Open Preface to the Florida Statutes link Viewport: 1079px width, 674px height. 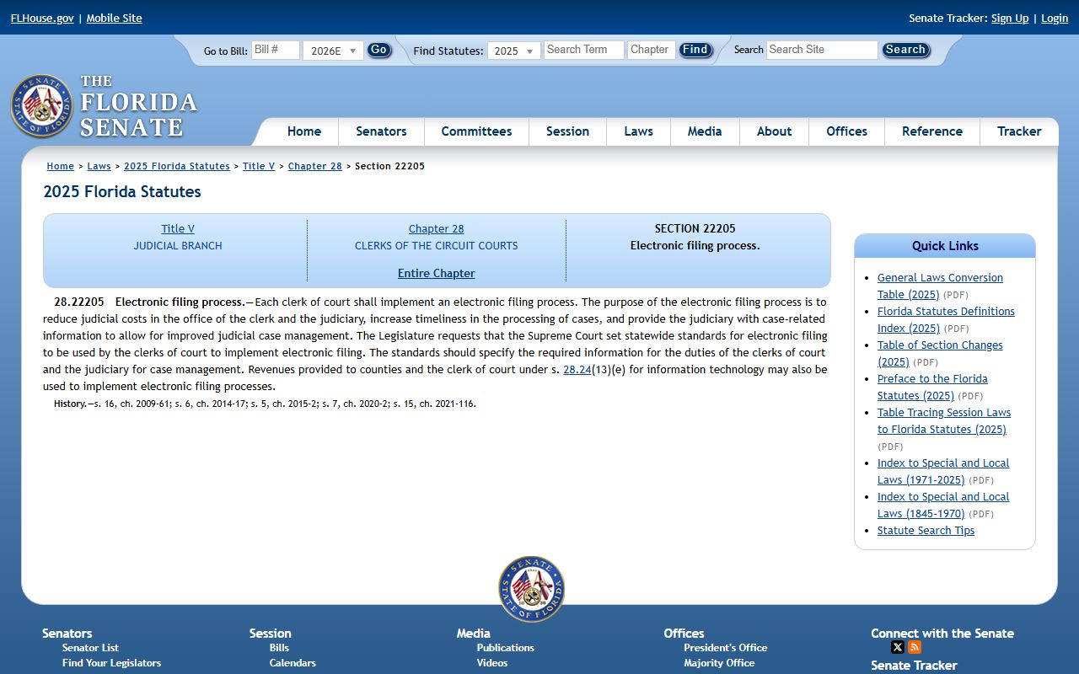[932, 387]
